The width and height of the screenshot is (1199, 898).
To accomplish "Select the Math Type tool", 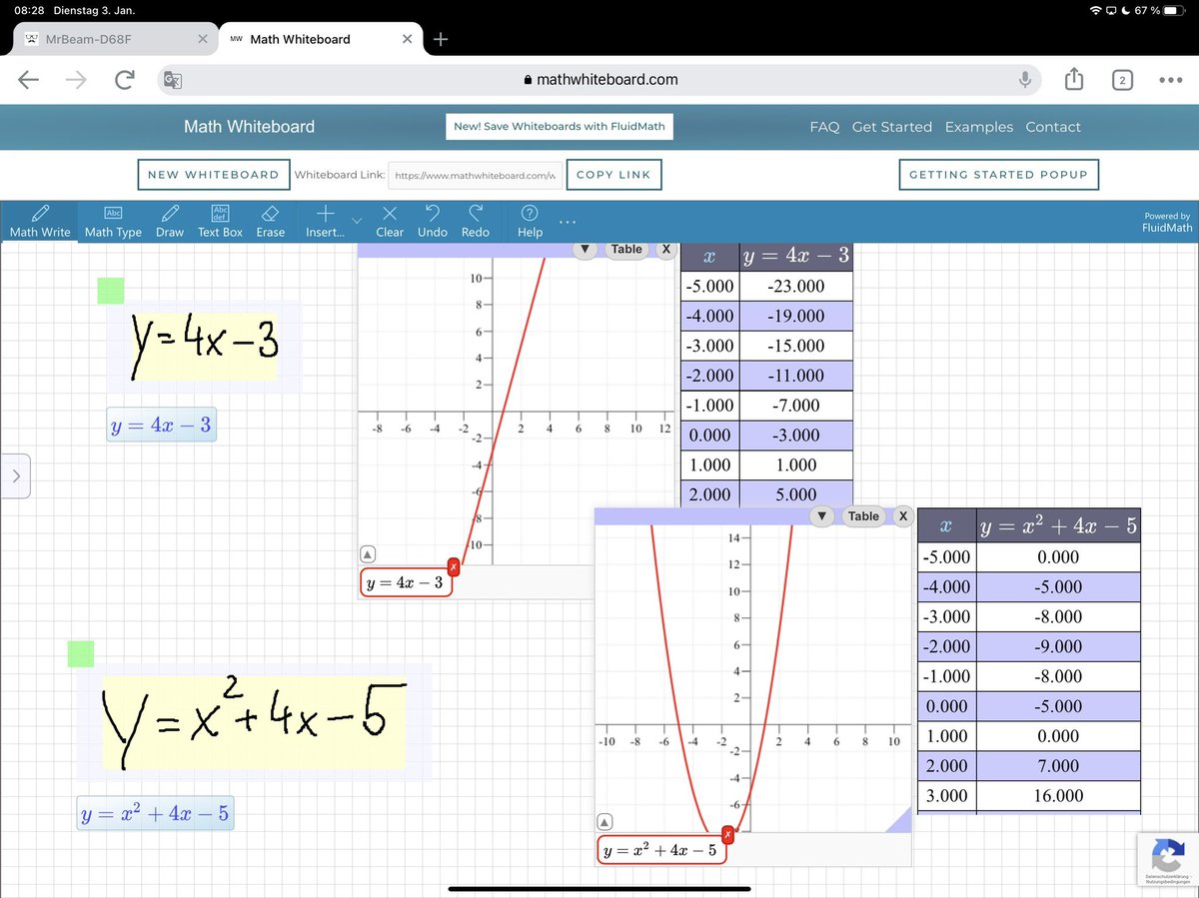I will (113, 221).
